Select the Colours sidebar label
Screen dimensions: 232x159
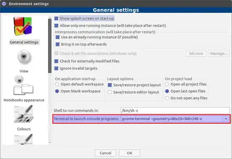pos(24,129)
